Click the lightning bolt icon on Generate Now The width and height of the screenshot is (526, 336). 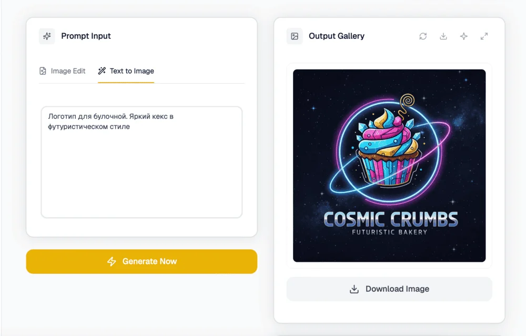click(112, 261)
